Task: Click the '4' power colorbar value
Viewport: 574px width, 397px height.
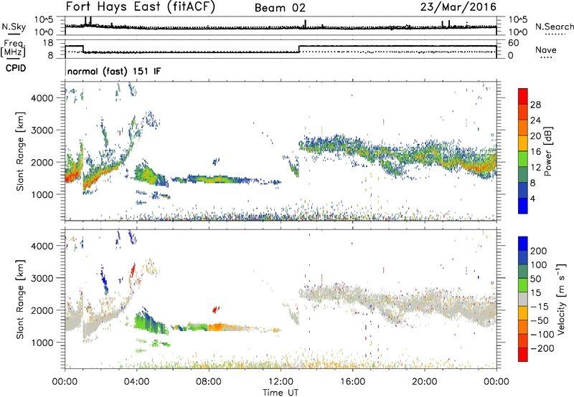Action: point(532,198)
